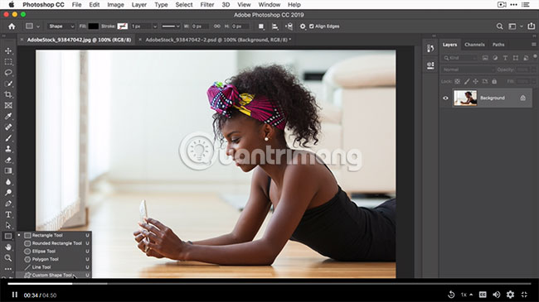
Task: Open path arrangement icon in options bar
Action: [x=289, y=26]
